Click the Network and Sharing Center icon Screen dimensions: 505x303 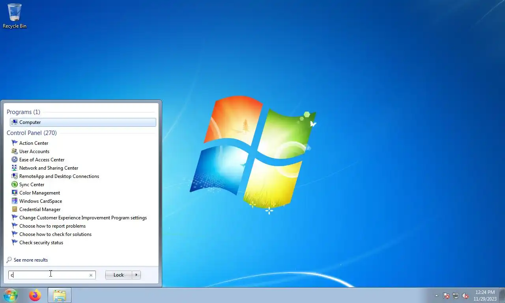coord(15,168)
